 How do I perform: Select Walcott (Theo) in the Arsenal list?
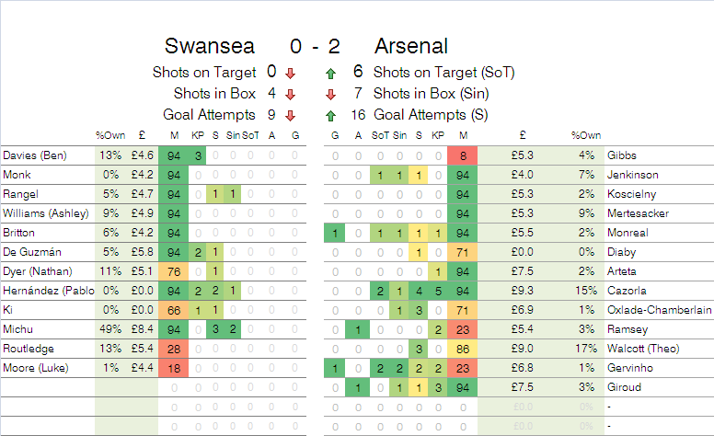point(644,350)
